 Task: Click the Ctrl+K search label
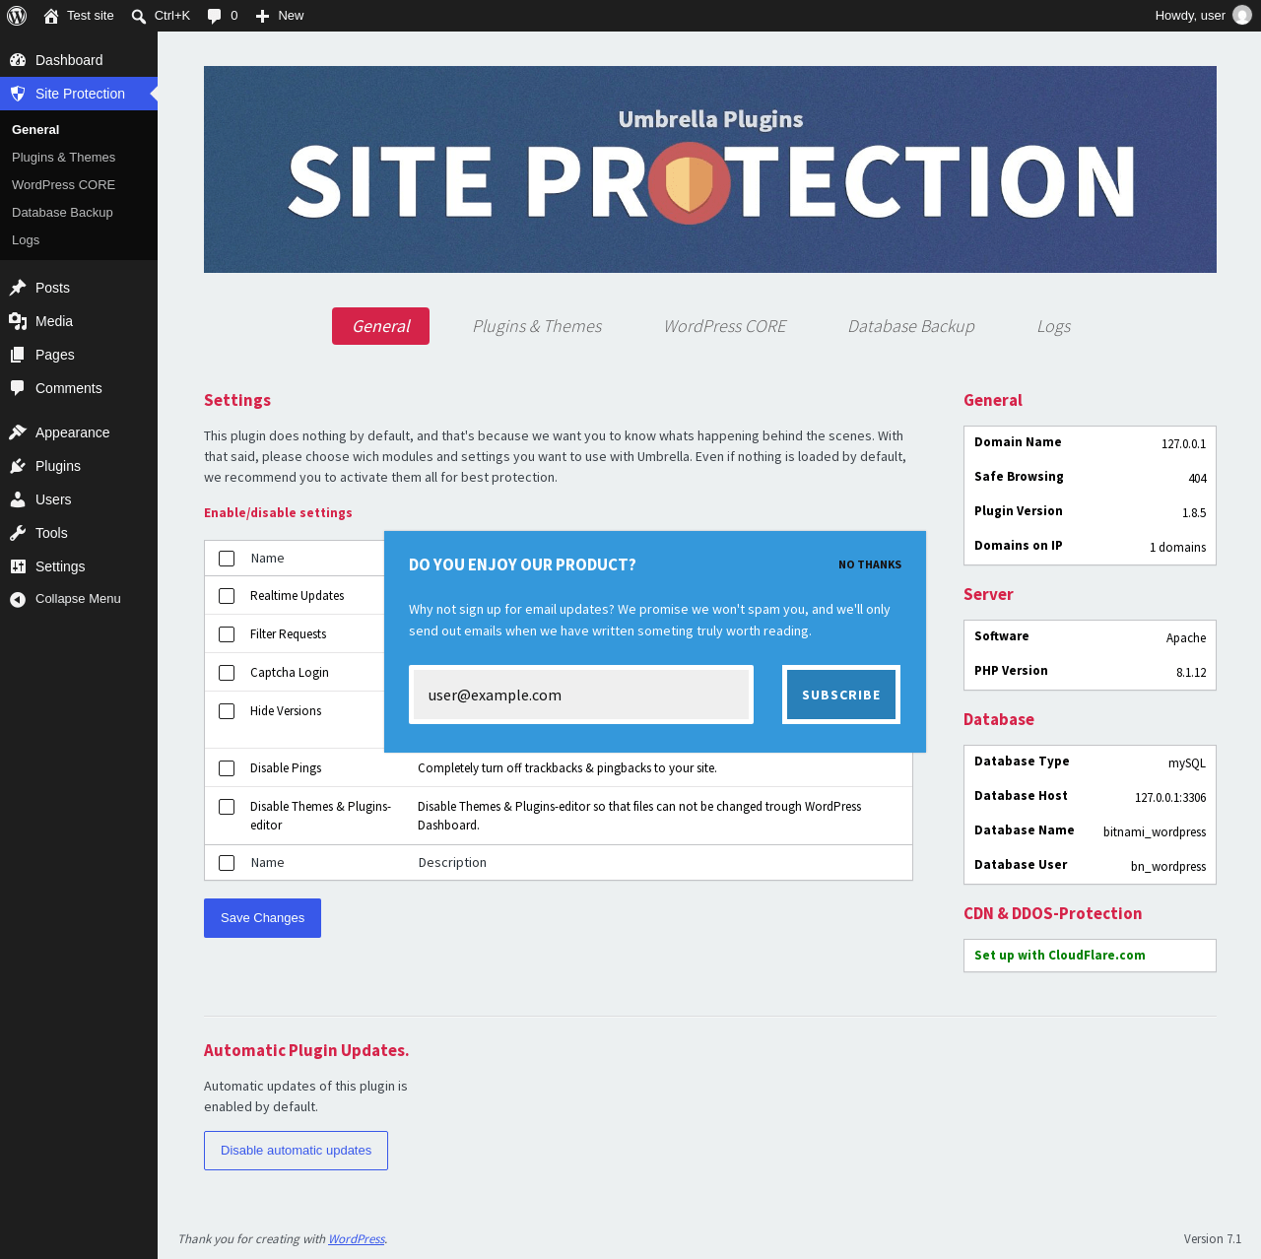pyautogui.click(x=172, y=16)
